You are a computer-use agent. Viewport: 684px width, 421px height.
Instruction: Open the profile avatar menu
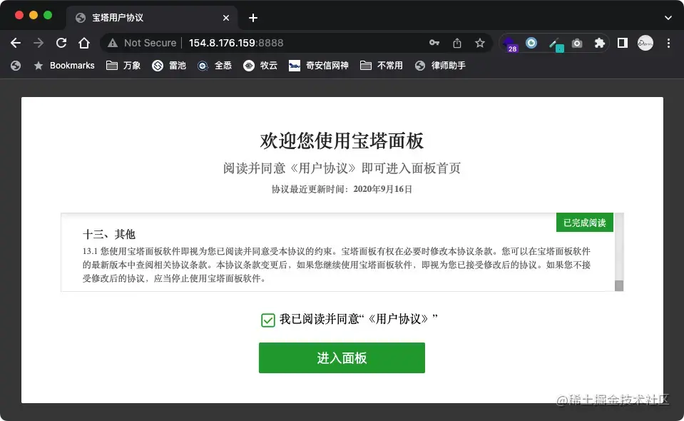(x=645, y=43)
